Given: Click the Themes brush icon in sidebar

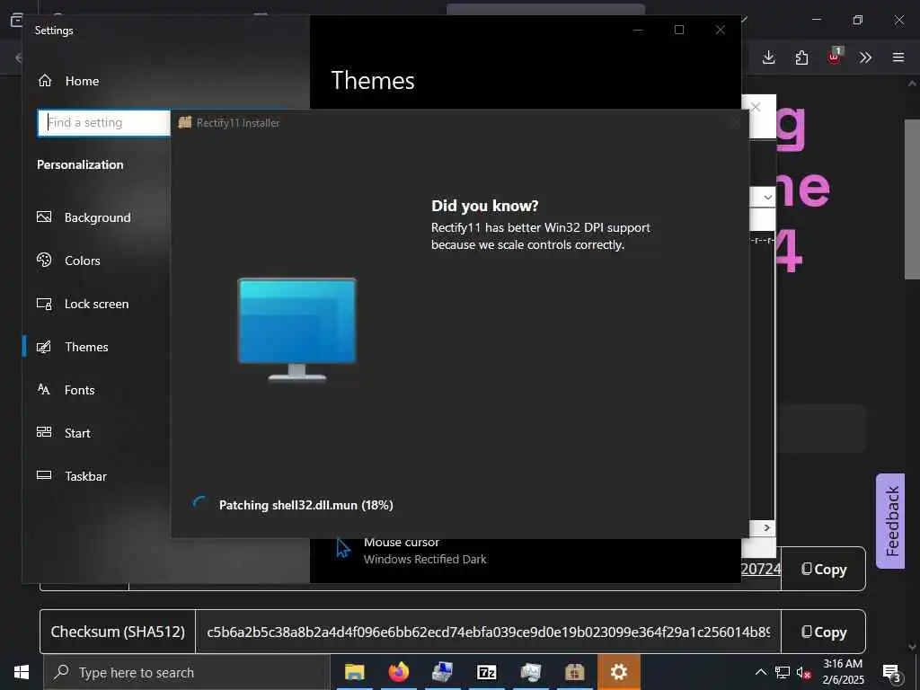Looking at the screenshot, I should pyautogui.click(x=44, y=347).
